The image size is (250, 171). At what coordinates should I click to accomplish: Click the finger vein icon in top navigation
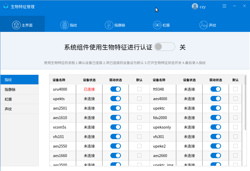coord(109,25)
